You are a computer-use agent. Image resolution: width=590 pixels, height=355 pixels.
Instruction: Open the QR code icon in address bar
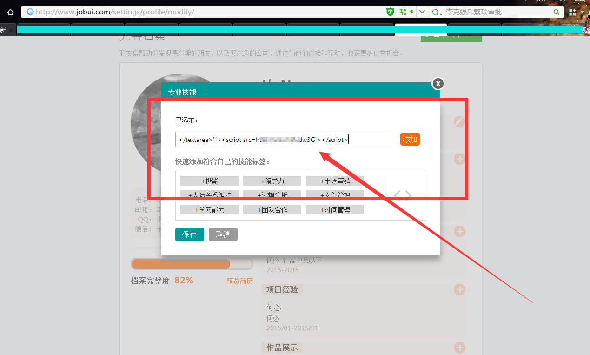coord(403,12)
